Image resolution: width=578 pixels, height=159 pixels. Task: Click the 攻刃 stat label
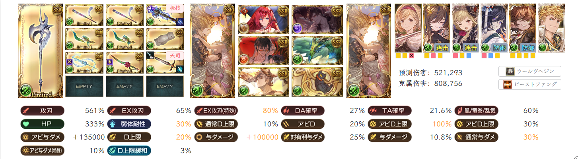tap(42, 111)
